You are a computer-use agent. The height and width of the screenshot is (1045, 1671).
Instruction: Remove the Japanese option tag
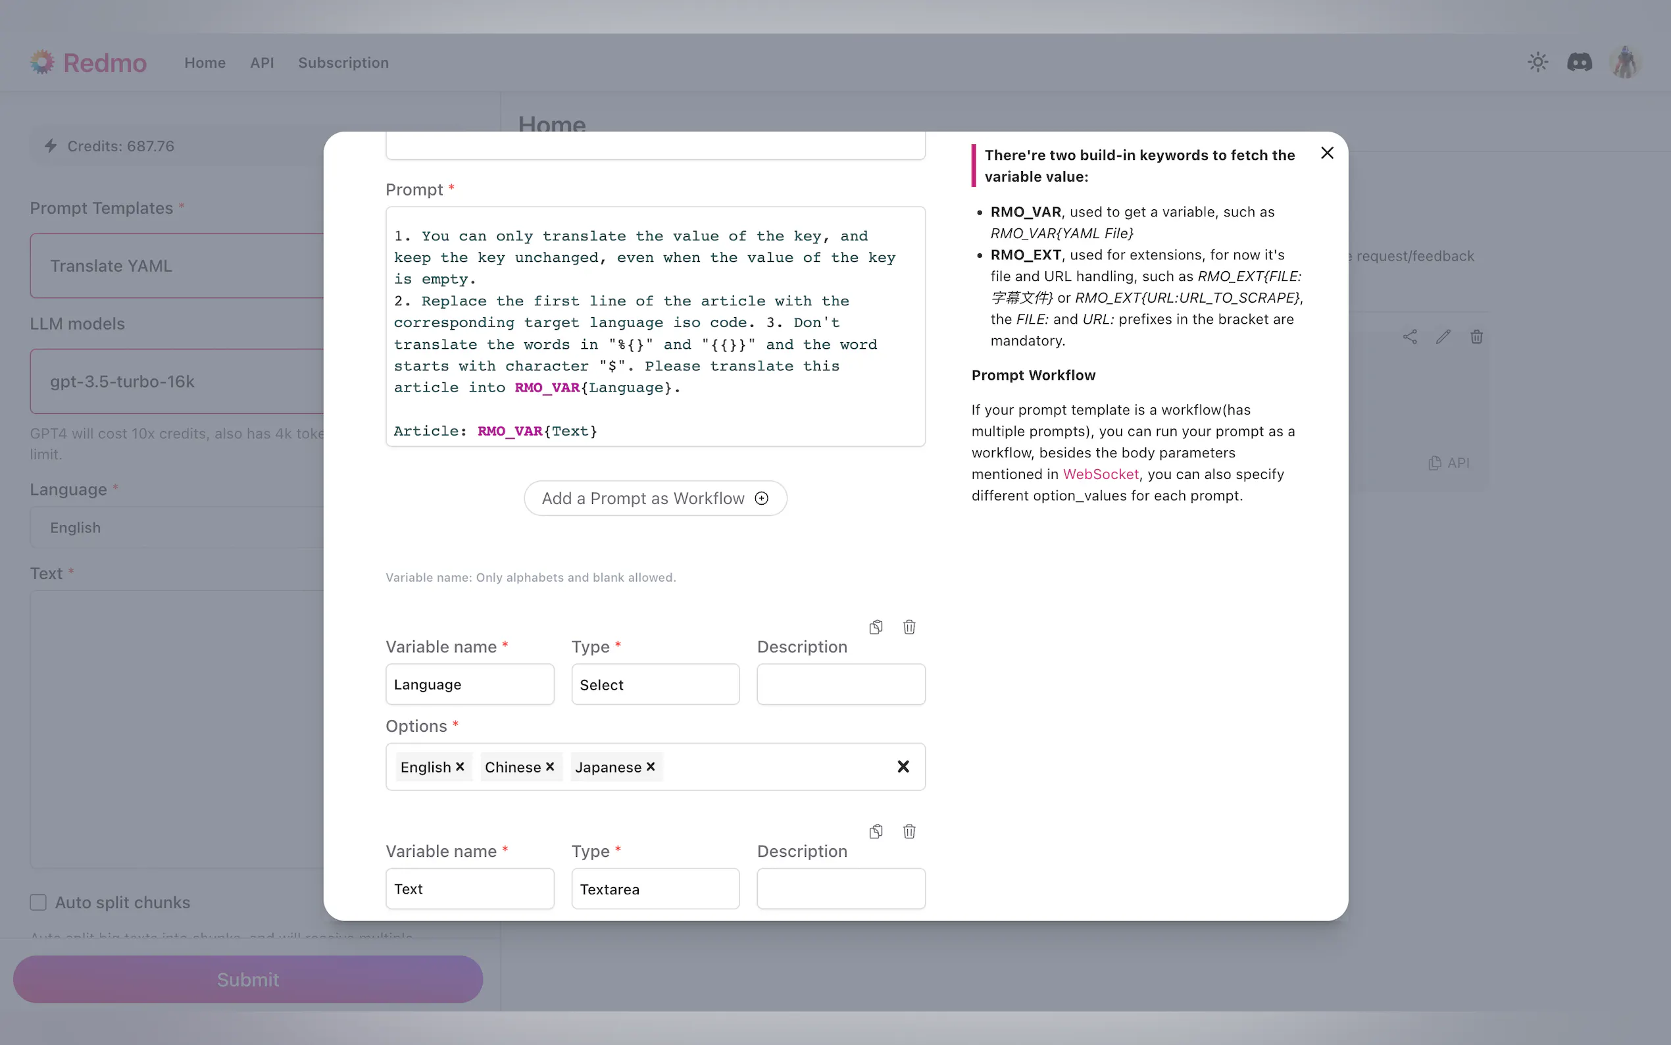click(x=651, y=767)
